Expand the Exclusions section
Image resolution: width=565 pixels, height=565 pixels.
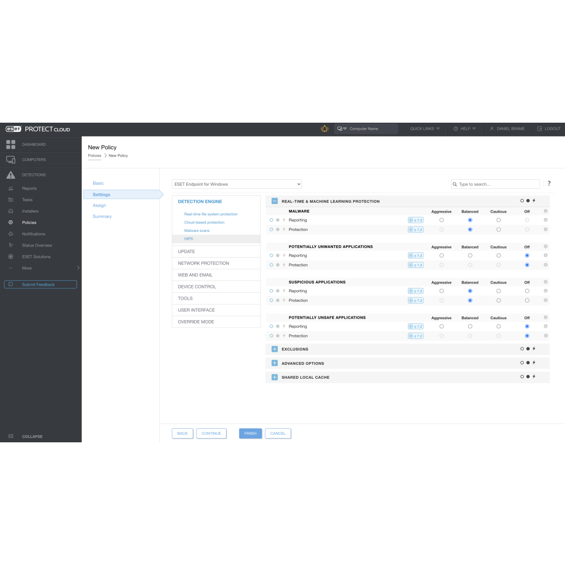[274, 349]
